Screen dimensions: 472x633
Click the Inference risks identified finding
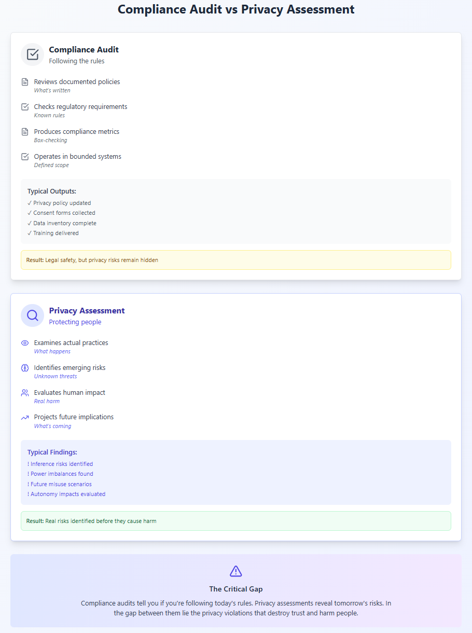tap(60, 464)
